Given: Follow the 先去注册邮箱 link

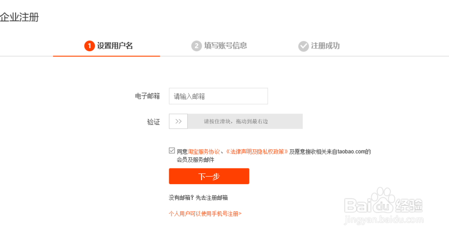Looking at the screenshot, I should point(214,198).
